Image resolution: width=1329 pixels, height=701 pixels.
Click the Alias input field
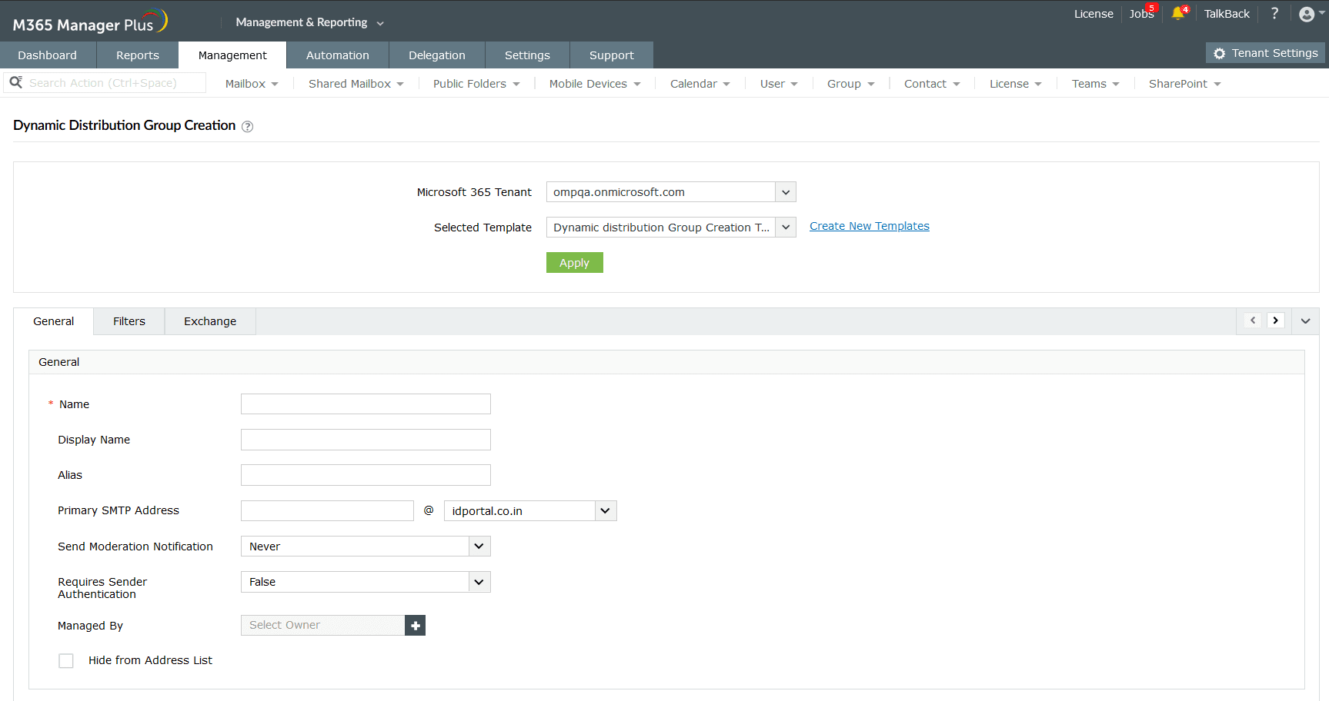click(x=366, y=475)
